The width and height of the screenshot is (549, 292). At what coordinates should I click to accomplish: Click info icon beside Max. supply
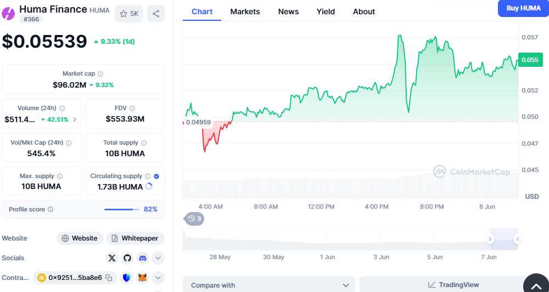point(60,176)
